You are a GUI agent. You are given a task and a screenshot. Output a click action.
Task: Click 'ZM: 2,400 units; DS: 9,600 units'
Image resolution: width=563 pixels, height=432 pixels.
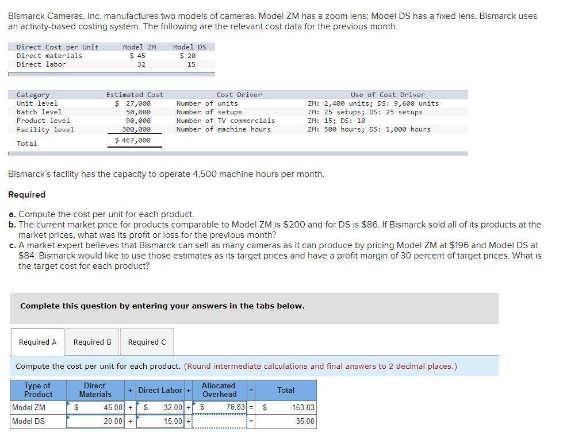point(373,103)
